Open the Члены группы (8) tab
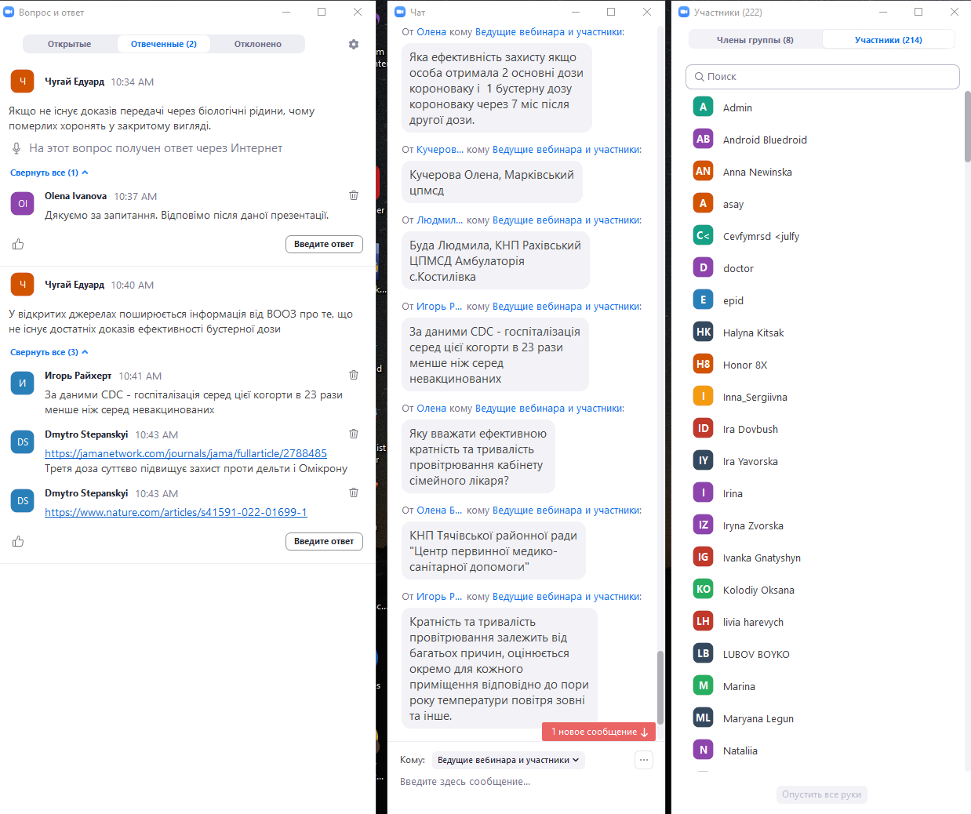The width and height of the screenshot is (971, 814). click(x=755, y=40)
